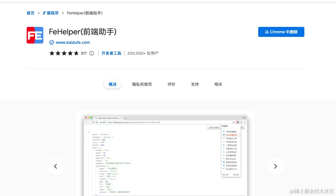The width and height of the screenshot is (336, 196).
Task: Click the large FeHelper(前端助手) title heading
Action: [x=83, y=32]
